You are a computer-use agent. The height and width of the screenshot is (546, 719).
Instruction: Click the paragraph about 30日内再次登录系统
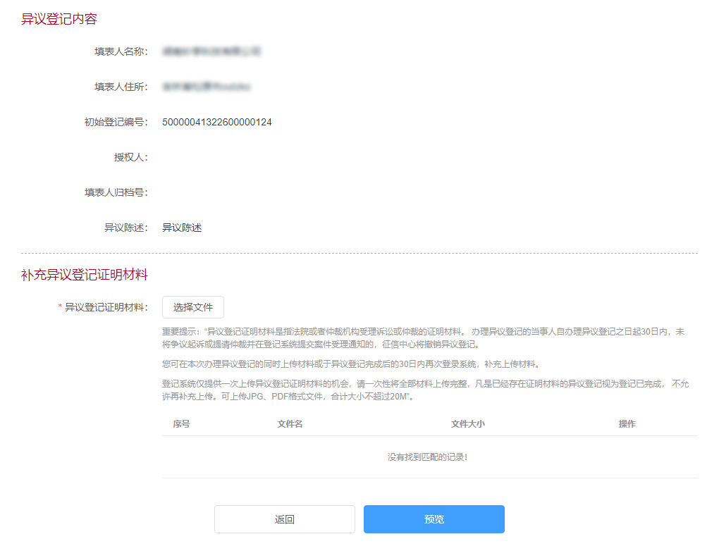(x=352, y=364)
